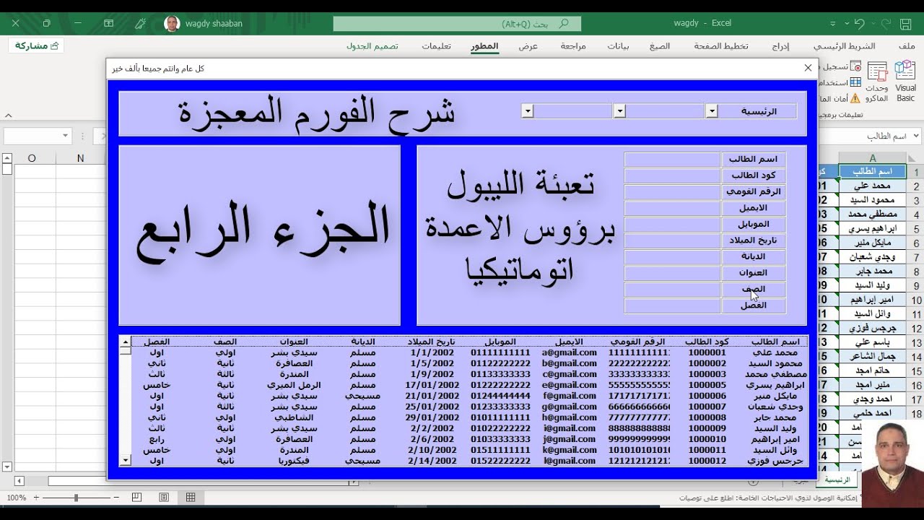Open the Macro Security warning icon
924x520 pixels.
tap(855, 98)
